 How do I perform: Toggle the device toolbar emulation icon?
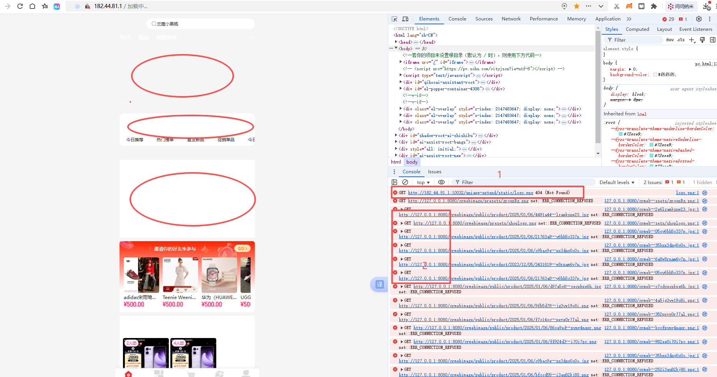pos(405,19)
